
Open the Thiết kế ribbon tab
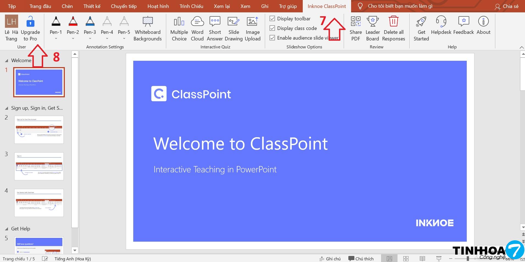[92, 6]
